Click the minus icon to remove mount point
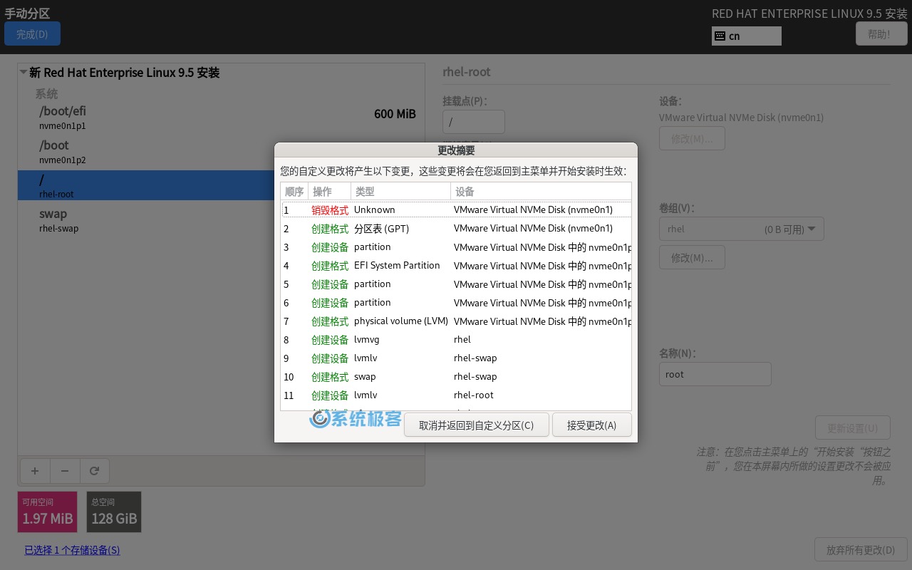This screenshot has width=912, height=570. coord(65,470)
